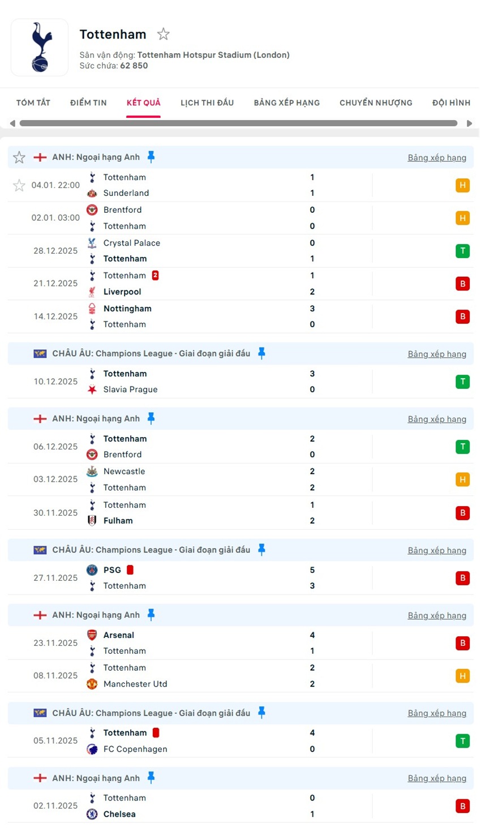Viewport: 481px width, 831px height.
Task: Star the Ngoại hạng Anh league section
Action: (x=19, y=157)
